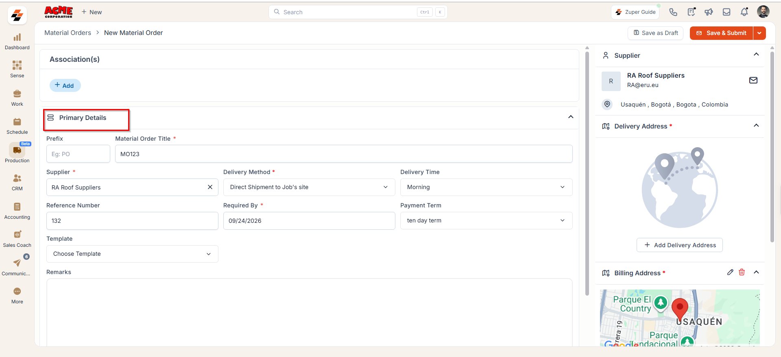Click the form's vertical scrollbar
Image resolution: width=781 pixels, height=357 pixels.
coord(587,173)
